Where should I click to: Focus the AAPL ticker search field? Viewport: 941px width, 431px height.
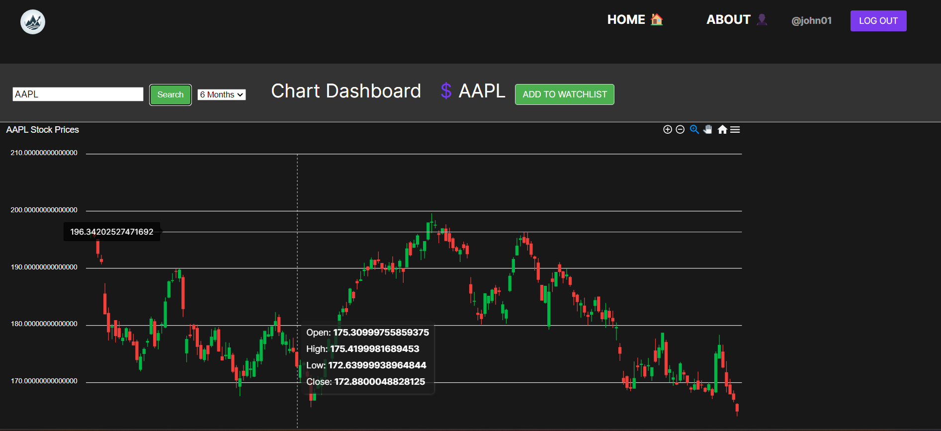pos(78,94)
